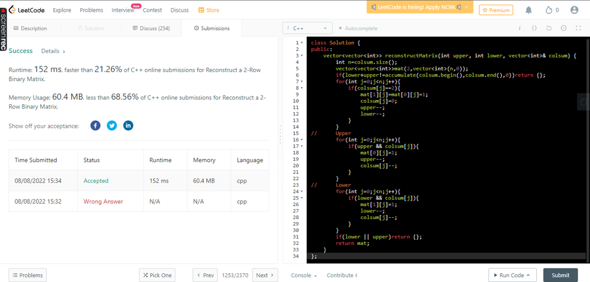Expand the Console panel
Viewport: 590px width, 282px height.
[x=304, y=276]
